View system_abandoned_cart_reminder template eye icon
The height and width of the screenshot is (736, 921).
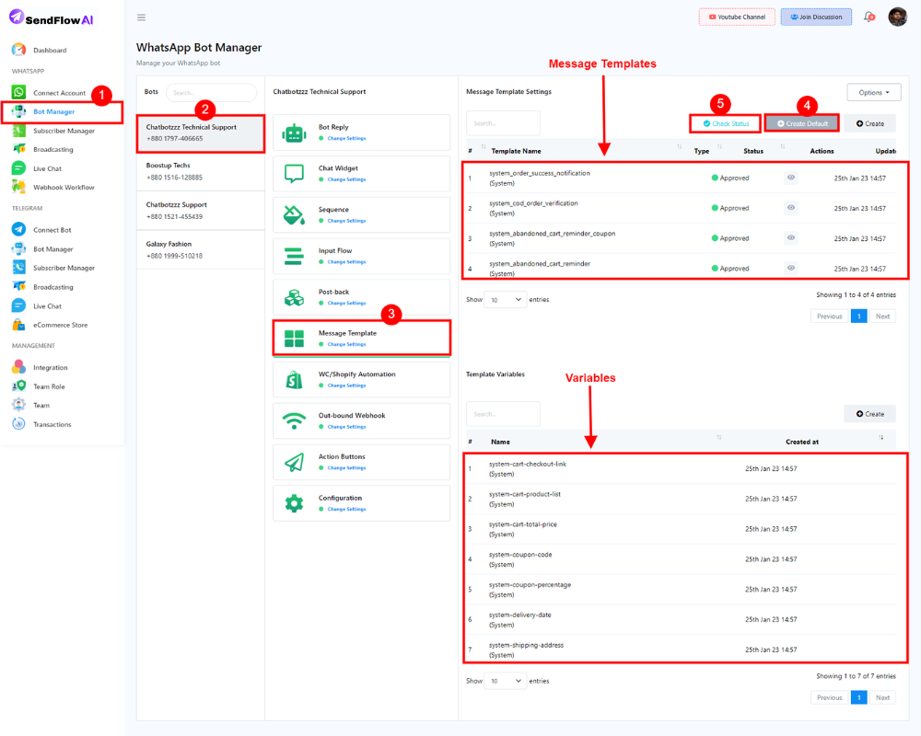pos(791,268)
